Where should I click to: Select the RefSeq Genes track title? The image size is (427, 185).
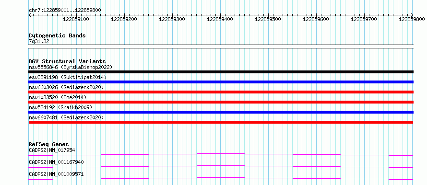49,144
